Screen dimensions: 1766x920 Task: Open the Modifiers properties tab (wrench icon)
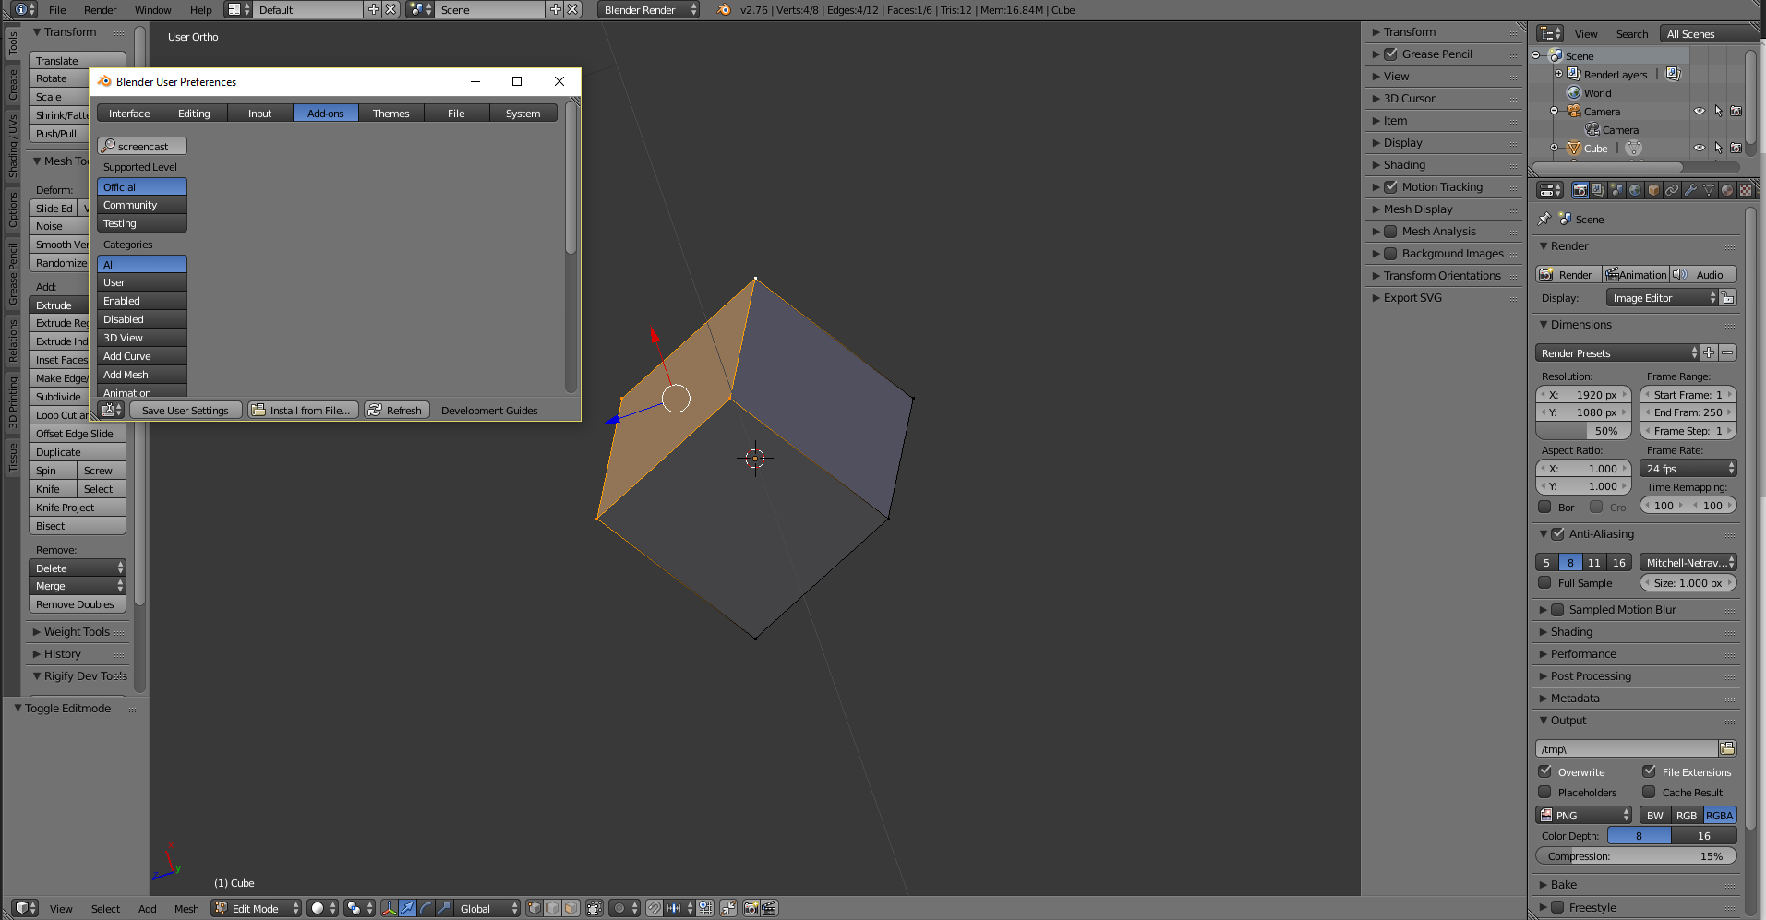click(x=1690, y=190)
